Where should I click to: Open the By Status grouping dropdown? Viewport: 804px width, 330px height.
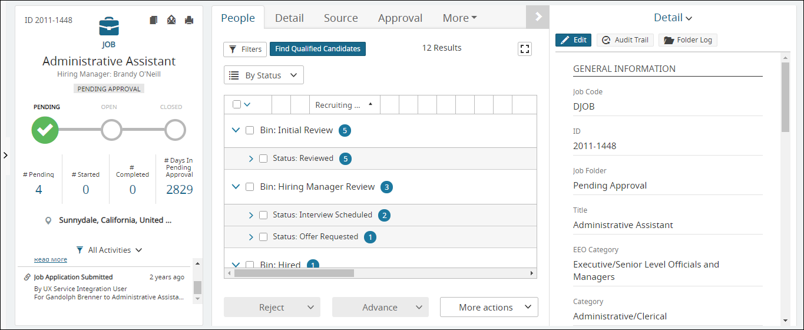pyautogui.click(x=264, y=75)
